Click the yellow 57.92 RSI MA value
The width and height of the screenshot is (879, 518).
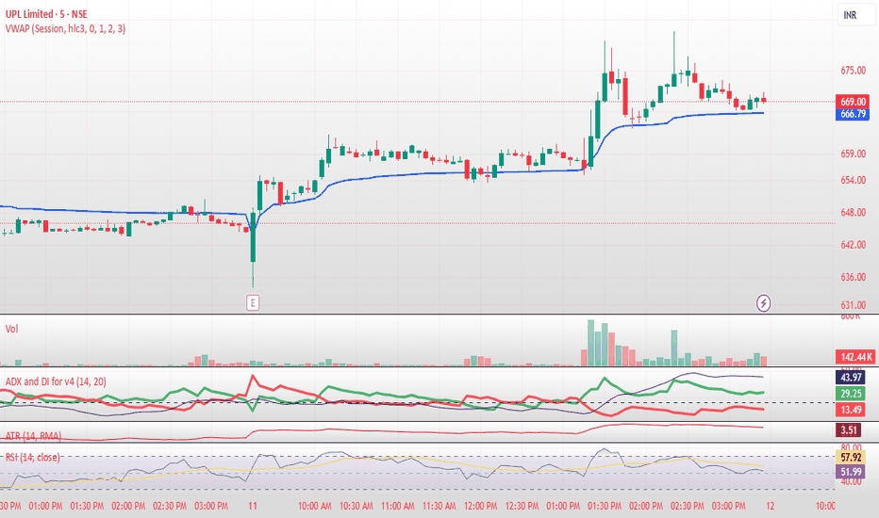point(851,458)
